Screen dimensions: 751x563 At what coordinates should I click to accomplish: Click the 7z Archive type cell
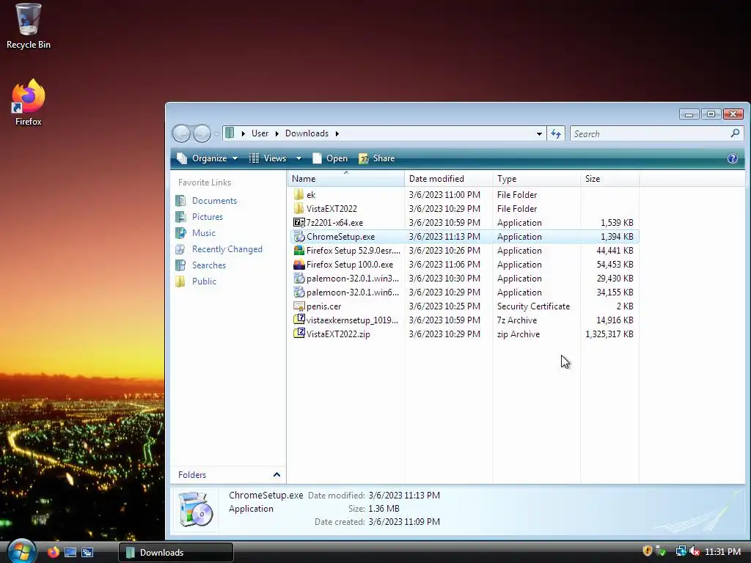coord(517,320)
